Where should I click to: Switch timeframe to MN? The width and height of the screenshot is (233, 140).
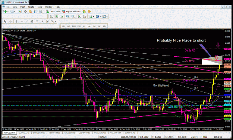[x=105, y=26]
